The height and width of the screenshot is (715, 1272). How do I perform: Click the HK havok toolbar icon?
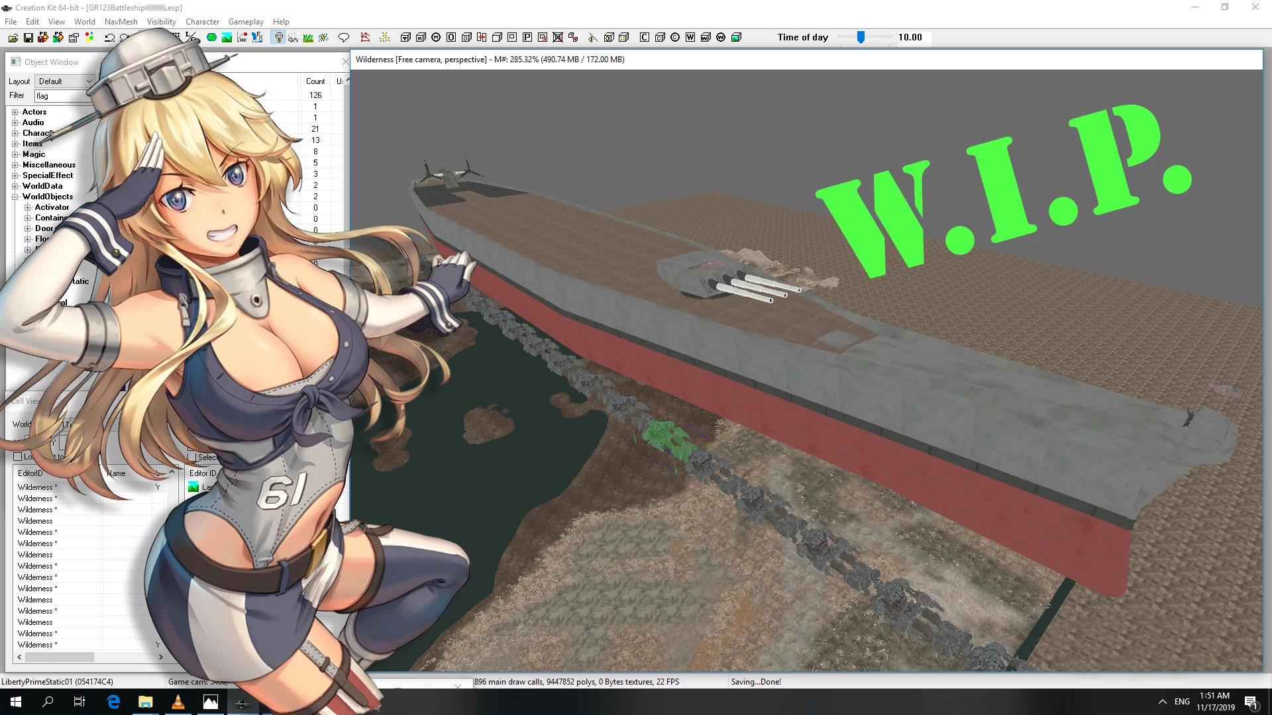tap(242, 38)
